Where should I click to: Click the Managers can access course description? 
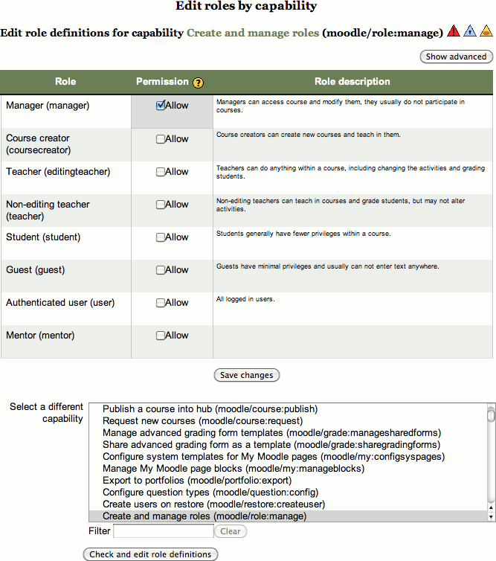341,106
